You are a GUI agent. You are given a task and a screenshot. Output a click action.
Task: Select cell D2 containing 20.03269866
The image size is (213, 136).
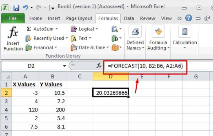click(x=111, y=93)
